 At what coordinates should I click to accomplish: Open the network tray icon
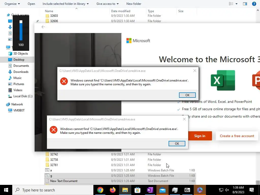coord(221,190)
